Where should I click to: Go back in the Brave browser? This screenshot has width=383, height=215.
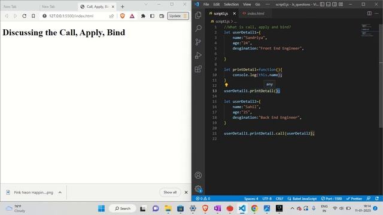[x=7, y=16]
